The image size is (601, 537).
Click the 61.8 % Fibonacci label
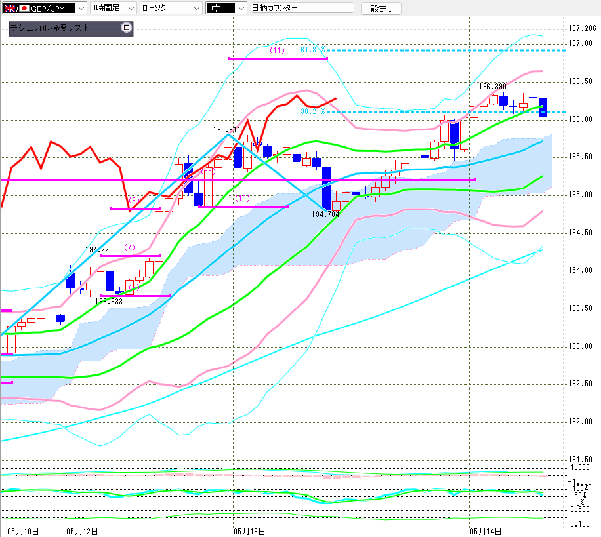tap(313, 50)
